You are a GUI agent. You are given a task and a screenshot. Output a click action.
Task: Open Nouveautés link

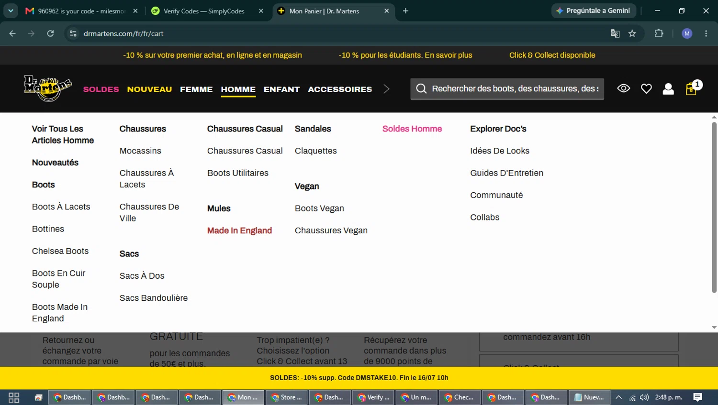(x=55, y=163)
